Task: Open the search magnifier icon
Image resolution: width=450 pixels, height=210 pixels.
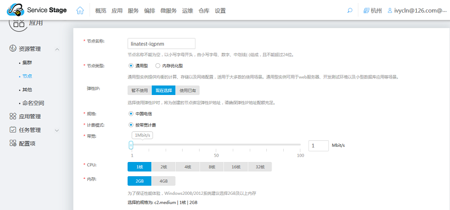Action: (349, 11)
